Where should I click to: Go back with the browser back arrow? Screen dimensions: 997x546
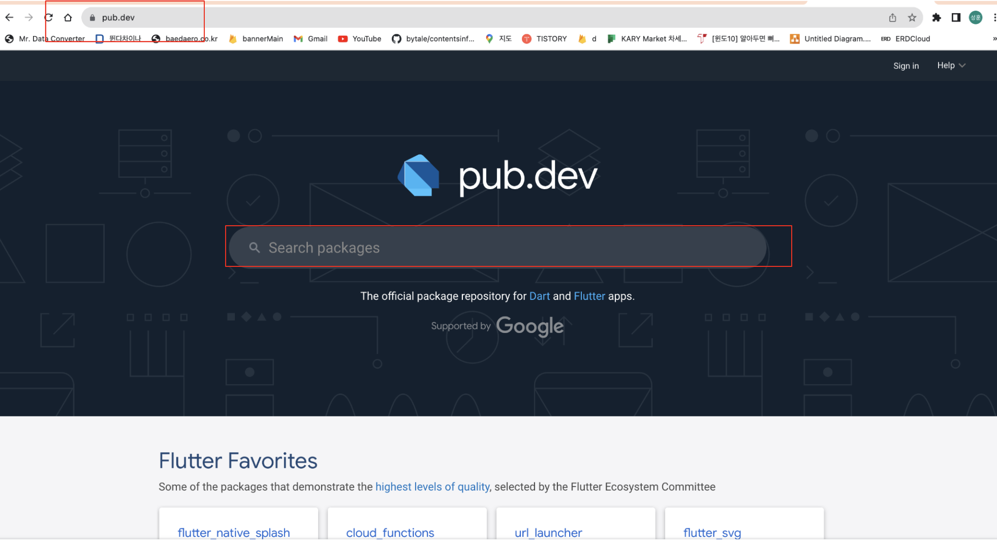[9, 17]
